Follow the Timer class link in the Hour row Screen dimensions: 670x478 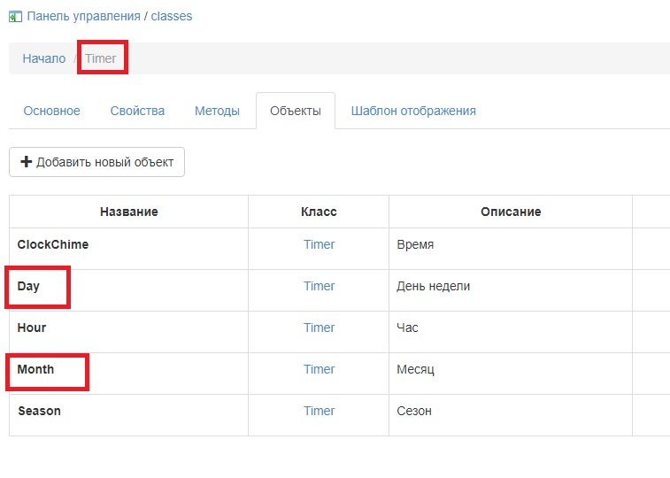tap(319, 328)
